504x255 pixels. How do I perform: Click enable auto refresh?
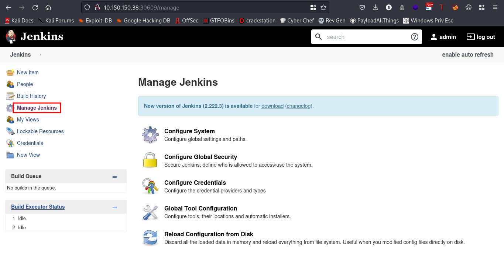click(468, 54)
